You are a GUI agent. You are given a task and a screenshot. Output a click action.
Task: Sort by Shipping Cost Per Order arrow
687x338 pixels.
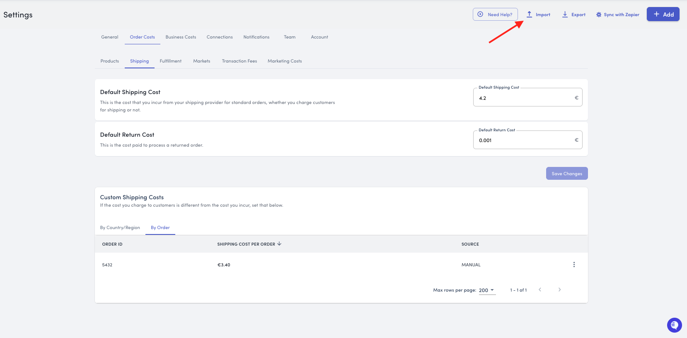coord(279,244)
